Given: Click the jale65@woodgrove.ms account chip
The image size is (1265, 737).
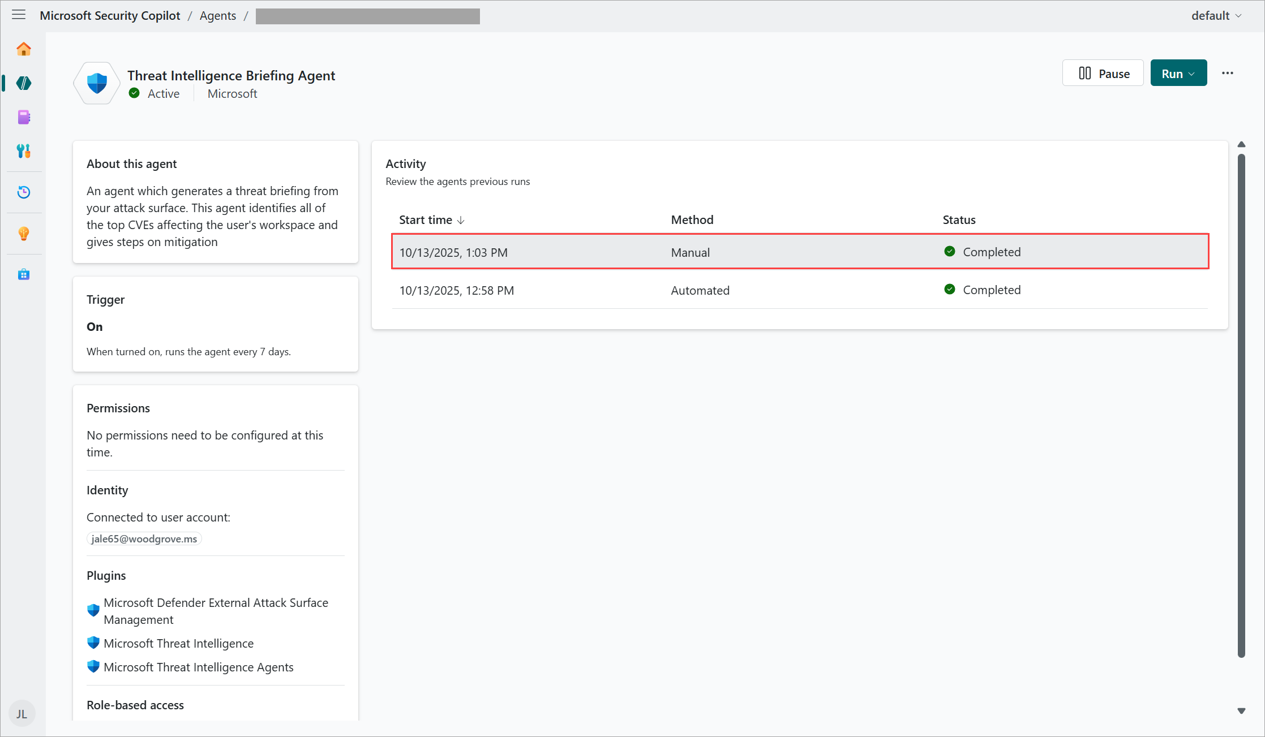Looking at the screenshot, I should [144, 539].
